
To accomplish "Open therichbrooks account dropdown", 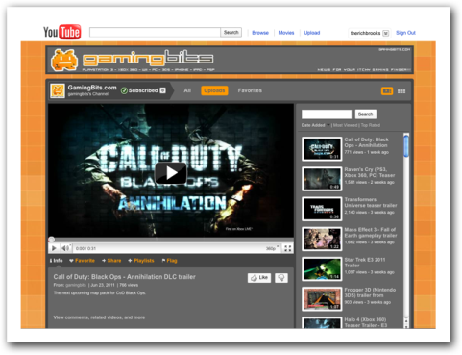I will [x=385, y=33].
